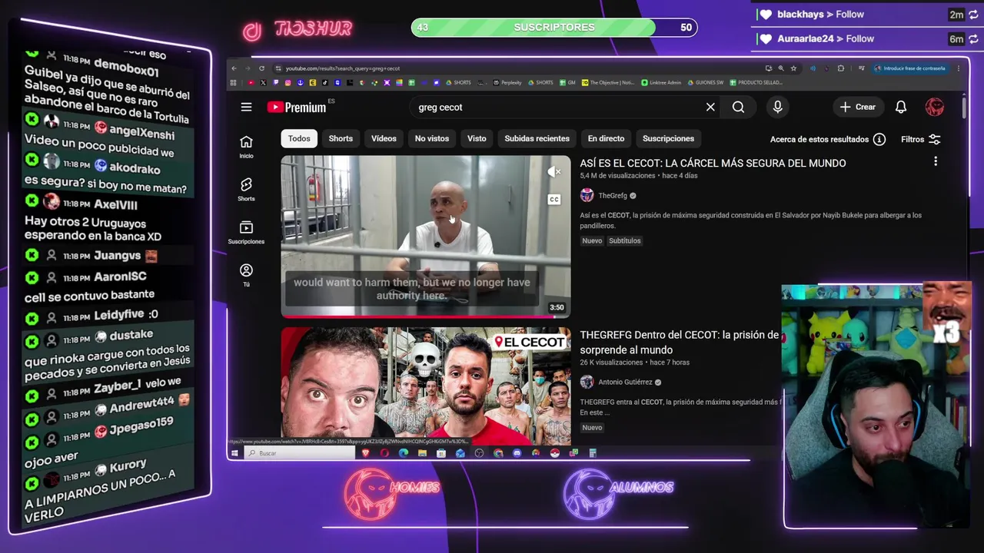Bookmark this page with star icon

tap(793, 68)
